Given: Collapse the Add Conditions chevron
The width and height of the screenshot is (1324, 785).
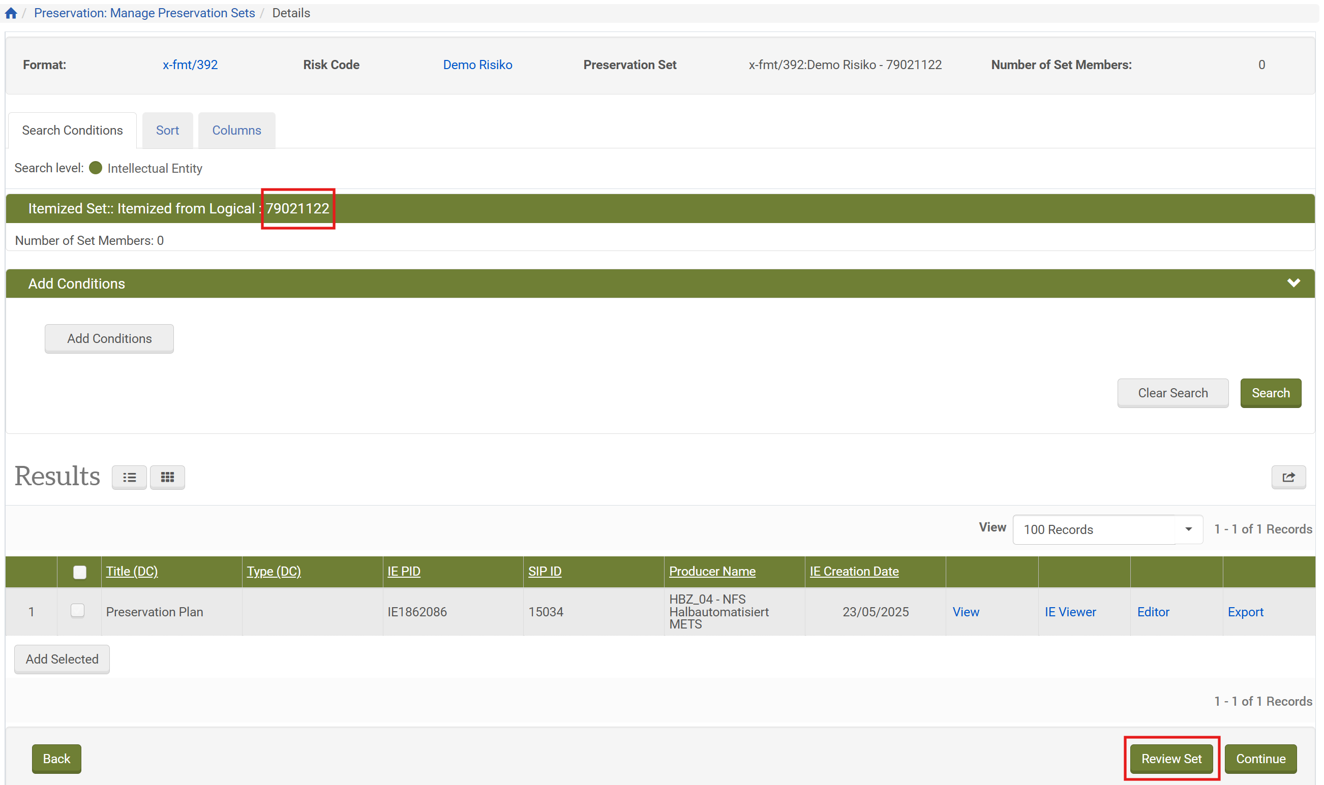Looking at the screenshot, I should (1293, 283).
